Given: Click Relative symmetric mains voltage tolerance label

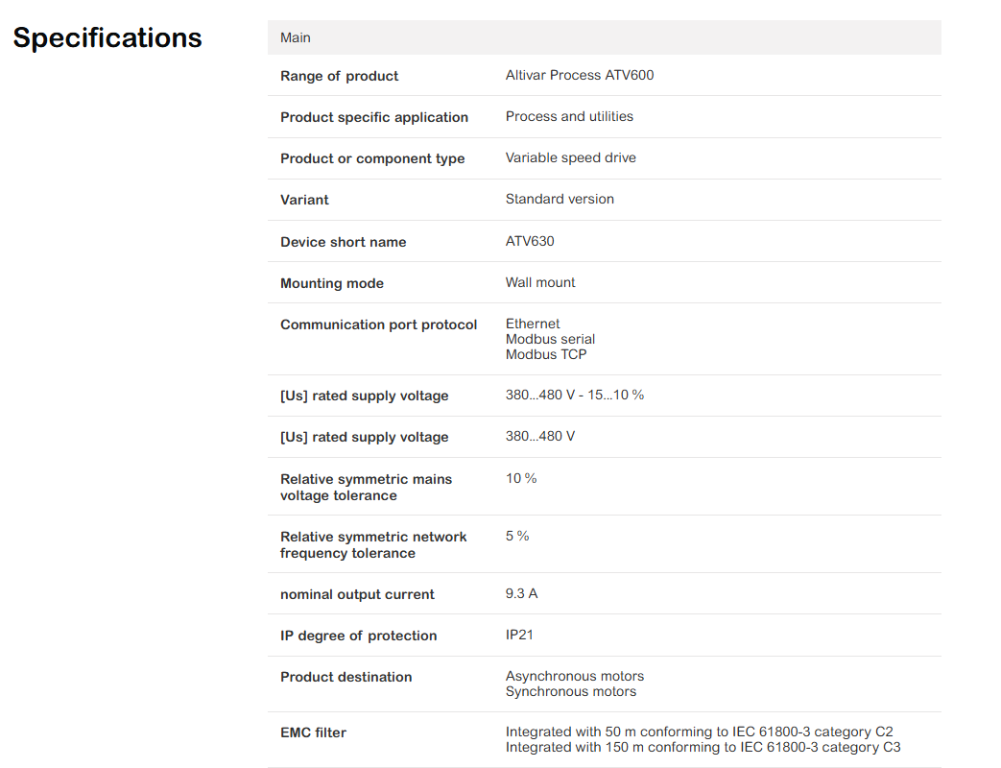Looking at the screenshot, I should (x=366, y=487).
